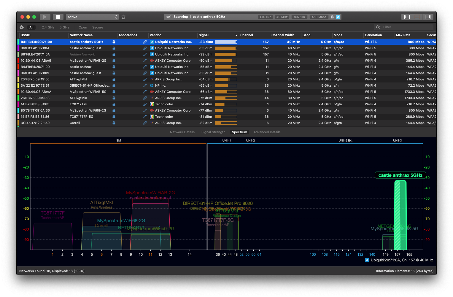This screenshot has width=453, height=297.
Task: Click lock icon for TC8717T7F-5G
Action: (x=114, y=117)
